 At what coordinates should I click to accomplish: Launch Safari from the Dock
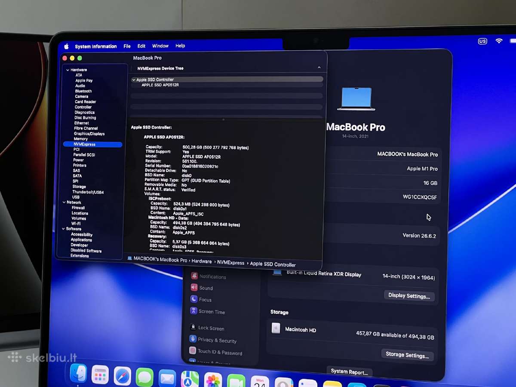pyautogui.click(x=123, y=376)
